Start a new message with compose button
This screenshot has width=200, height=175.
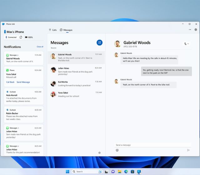[x=99, y=42]
